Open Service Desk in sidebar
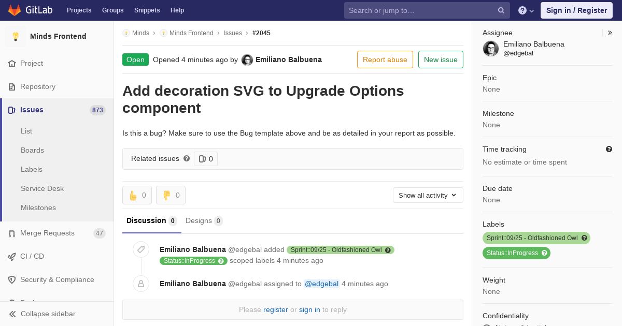622x326 pixels. point(42,188)
